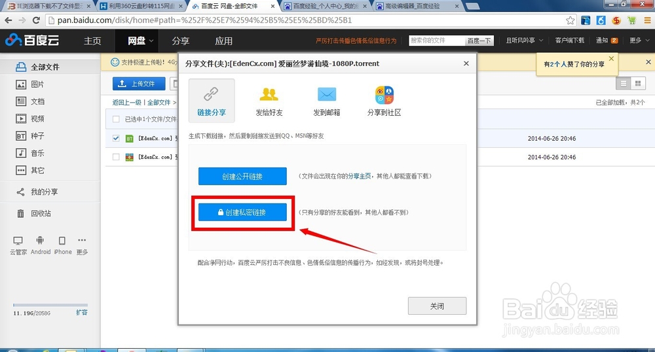
Task: Choose share to community (分享到社区) icon
Action: tap(384, 95)
